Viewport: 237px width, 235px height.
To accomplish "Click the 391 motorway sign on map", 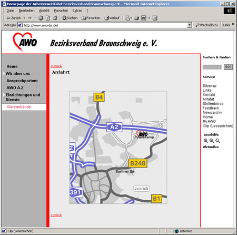I will [x=76, y=192].
